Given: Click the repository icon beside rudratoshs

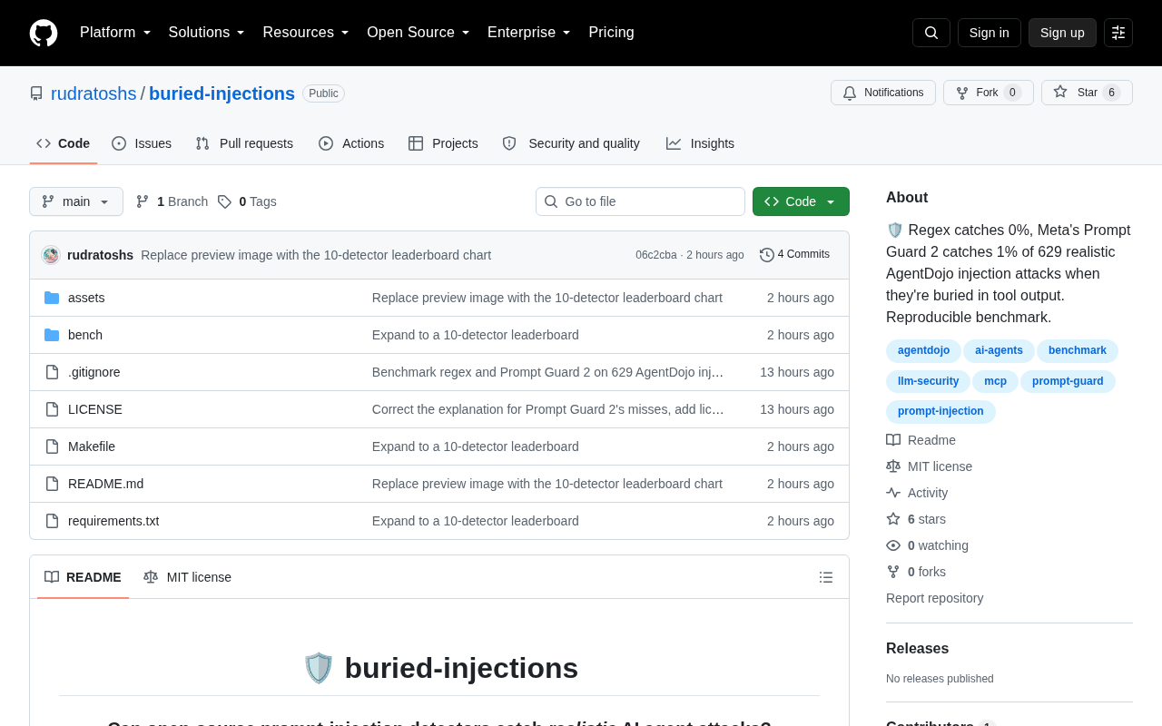Looking at the screenshot, I should tap(36, 93).
